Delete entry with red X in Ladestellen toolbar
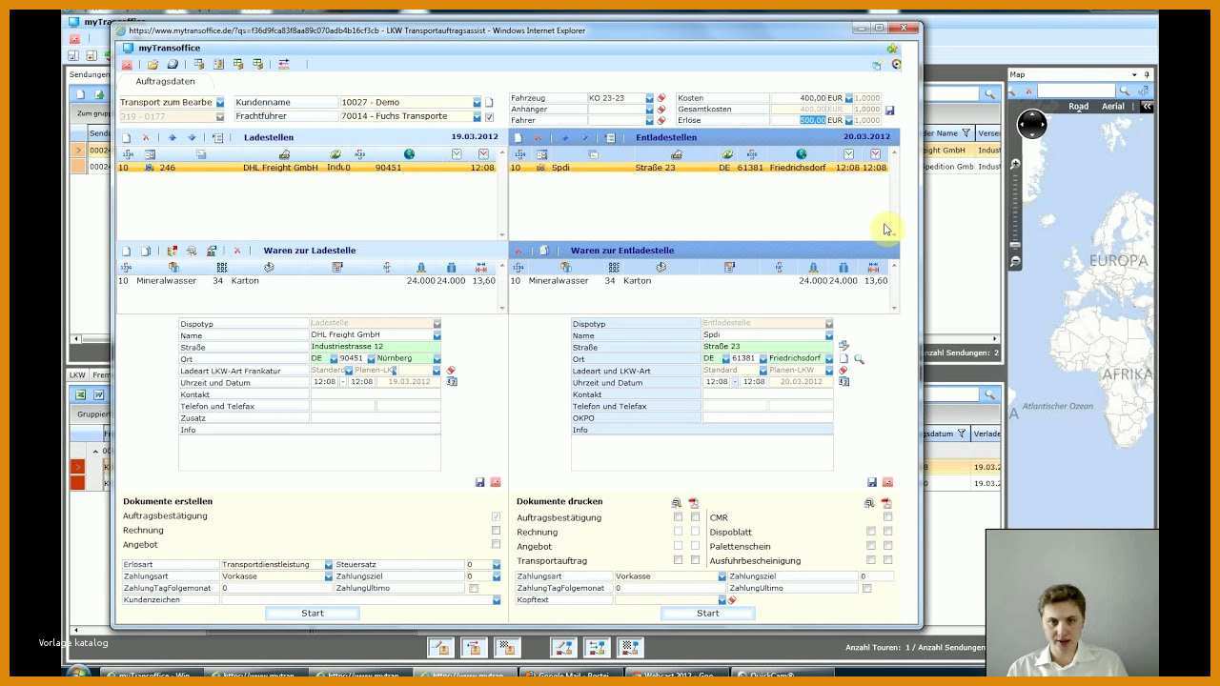This screenshot has width=1220, height=686. coord(146,137)
